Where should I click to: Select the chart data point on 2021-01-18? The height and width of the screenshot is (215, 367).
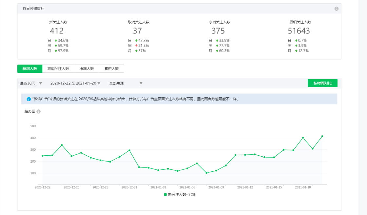tap(303, 138)
